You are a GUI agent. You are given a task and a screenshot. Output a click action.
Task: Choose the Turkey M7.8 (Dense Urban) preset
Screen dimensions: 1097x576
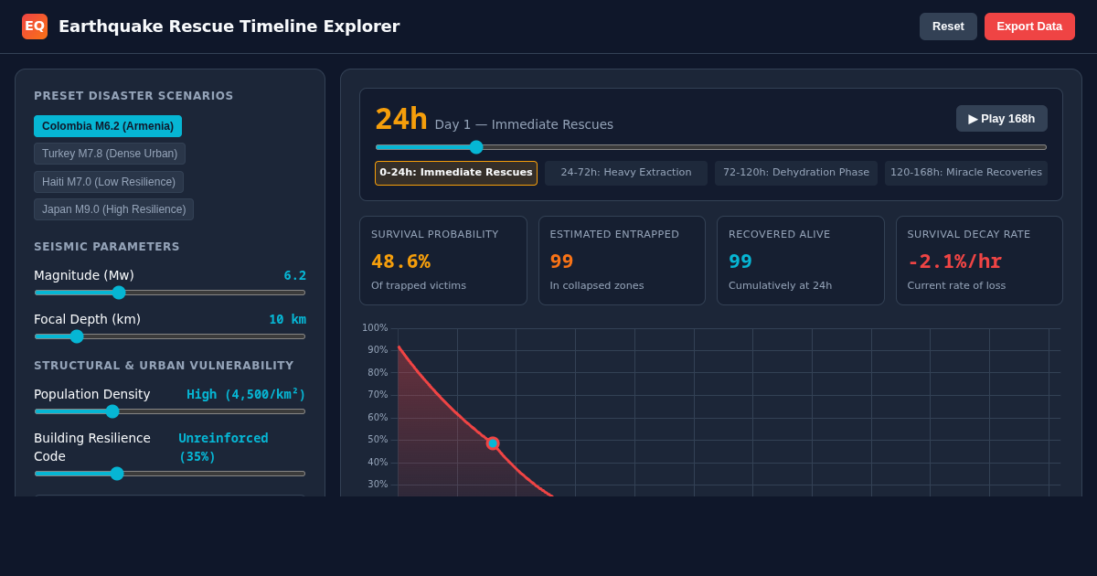click(110, 154)
